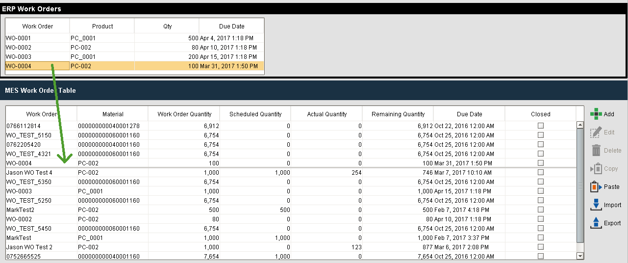The image size is (628, 263).
Task: Click the Paste clipboard icon
Action: [x=596, y=187]
